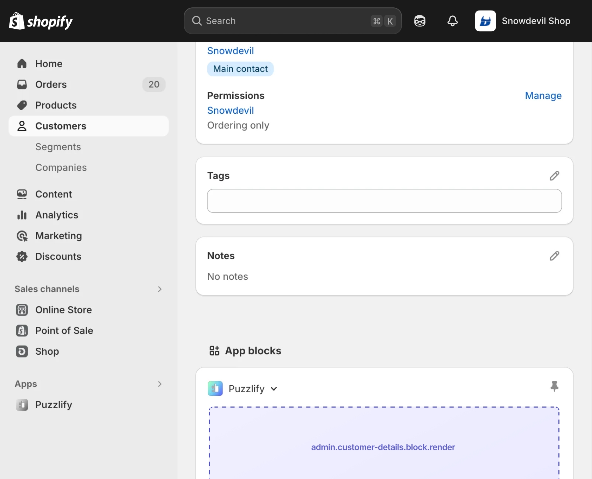Screen dimensions: 592x479
Task: Open the Products menu item
Action: 89,105
